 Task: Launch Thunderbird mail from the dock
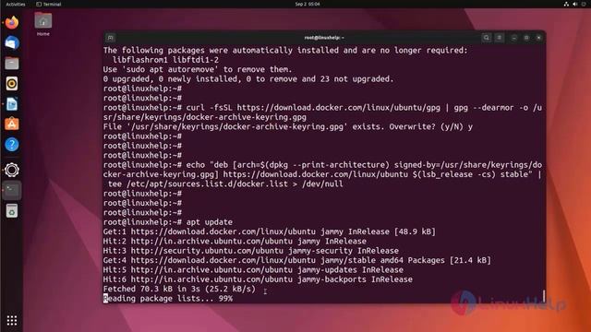(12, 43)
